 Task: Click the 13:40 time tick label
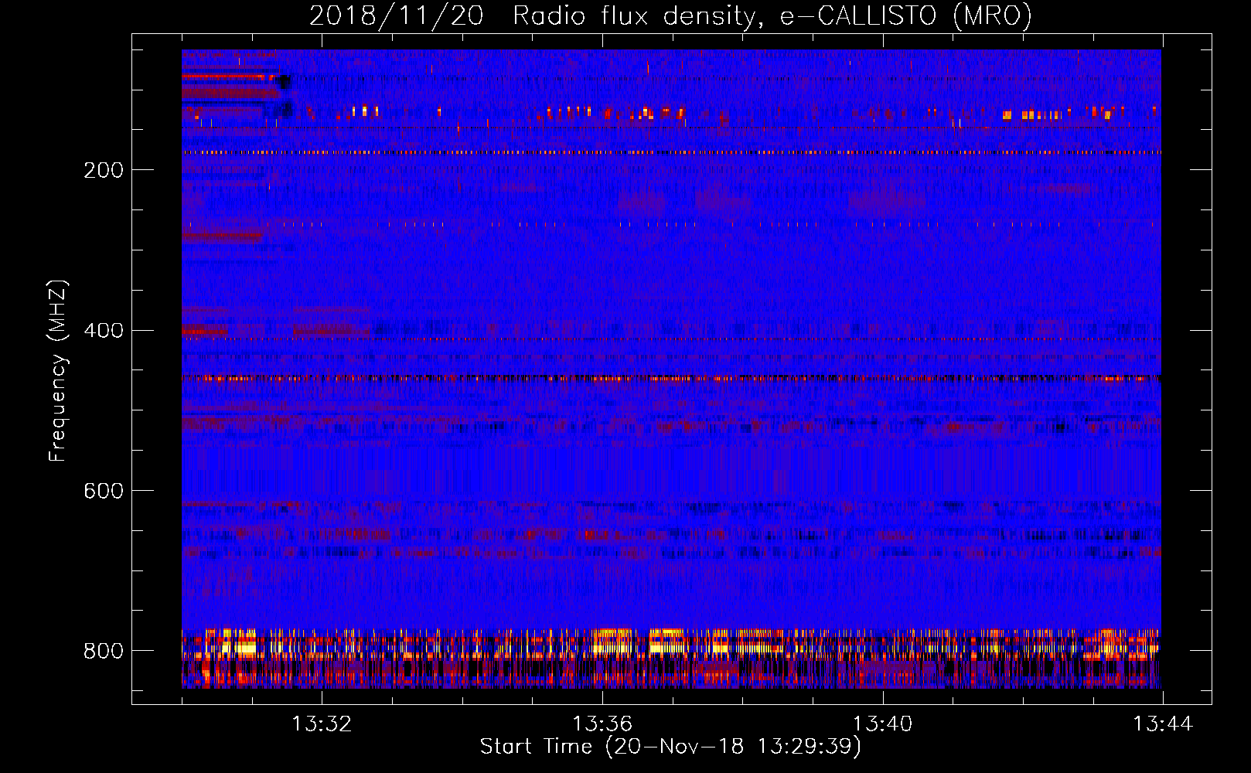882,724
